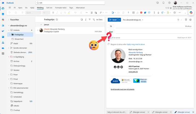The width and height of the screenshot is (196, 114).
Task: Expand the Priser folder
Action: 9,74
